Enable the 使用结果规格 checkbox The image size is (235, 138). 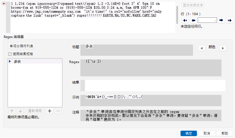10,54
